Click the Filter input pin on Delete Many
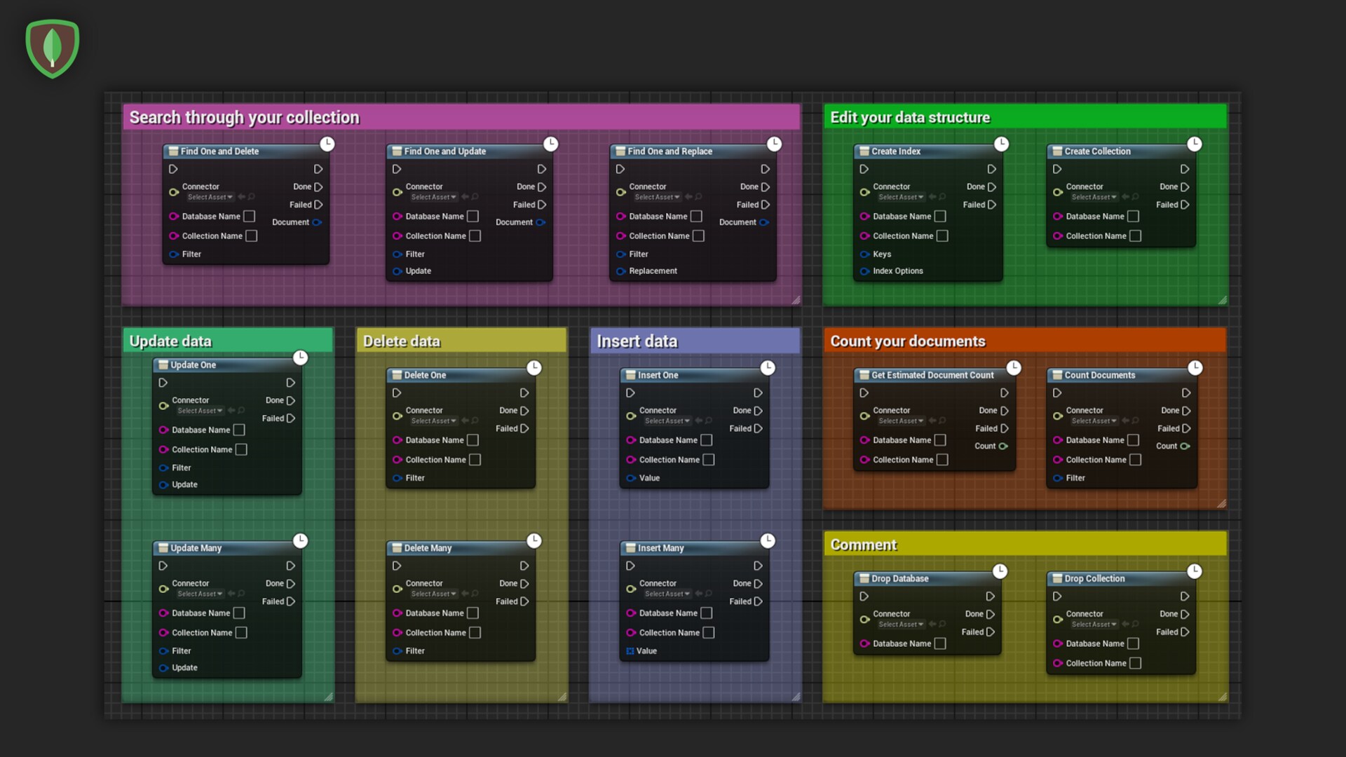 tap(398, 650)
